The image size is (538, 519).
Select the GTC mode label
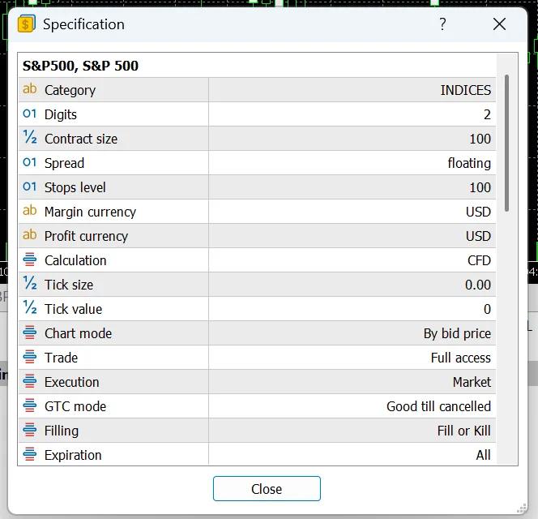point(75,406)
